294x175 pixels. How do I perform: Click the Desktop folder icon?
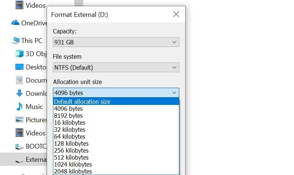(x=19, y=67)
